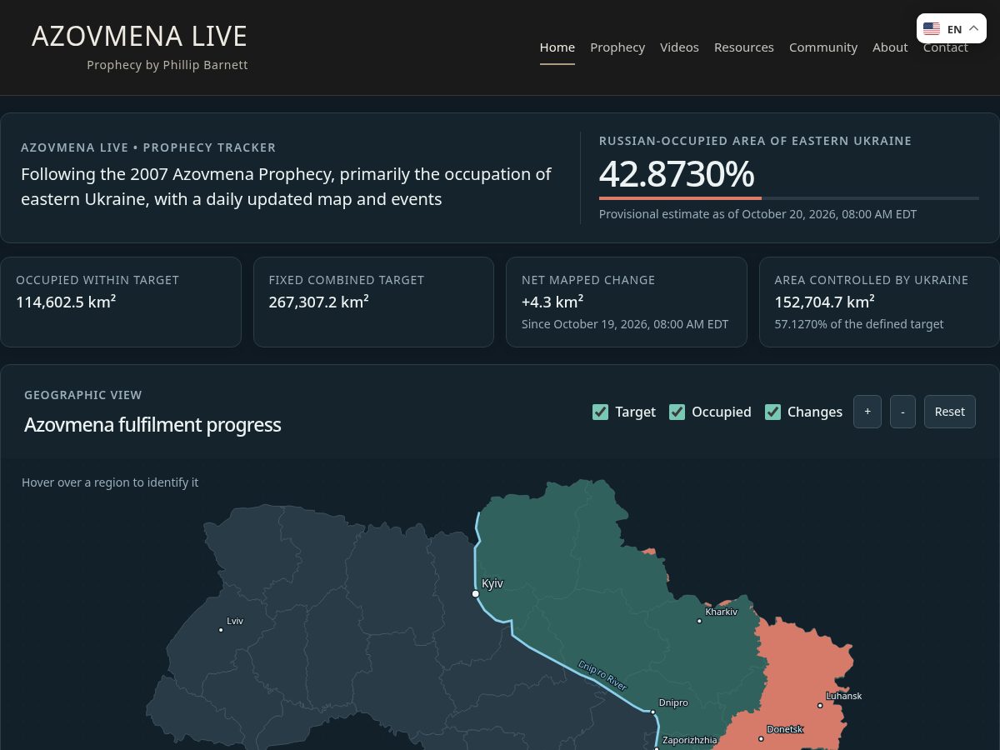Viewport: 1000px width, 750px height.
Task: Click the US flag icon in language selector
Action: point(932,29)
